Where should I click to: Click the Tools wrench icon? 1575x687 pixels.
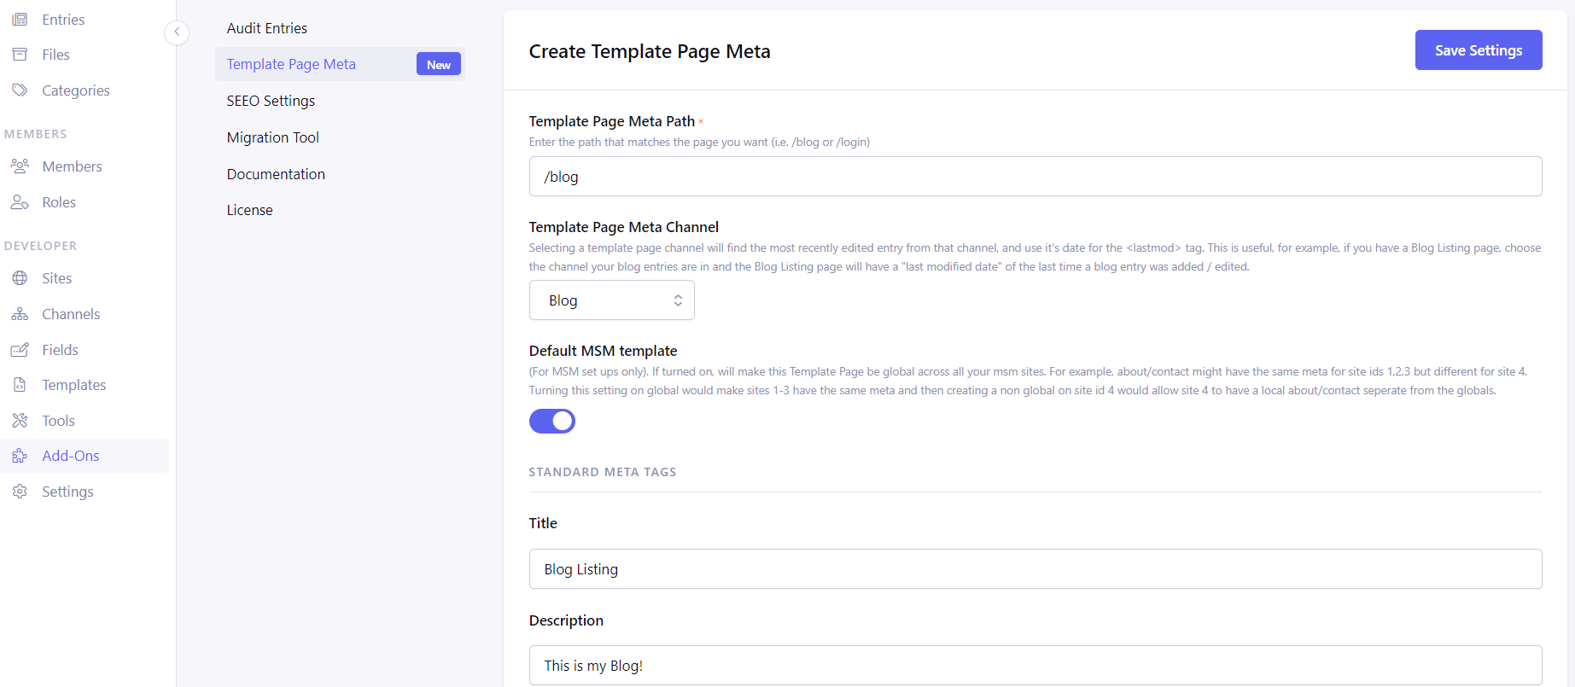coord(20,421)
